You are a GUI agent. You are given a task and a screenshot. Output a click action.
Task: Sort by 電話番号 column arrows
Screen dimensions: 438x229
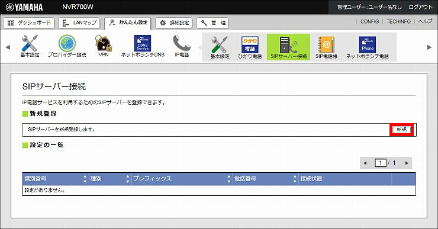pyautogui.click(x=295, y=179)
